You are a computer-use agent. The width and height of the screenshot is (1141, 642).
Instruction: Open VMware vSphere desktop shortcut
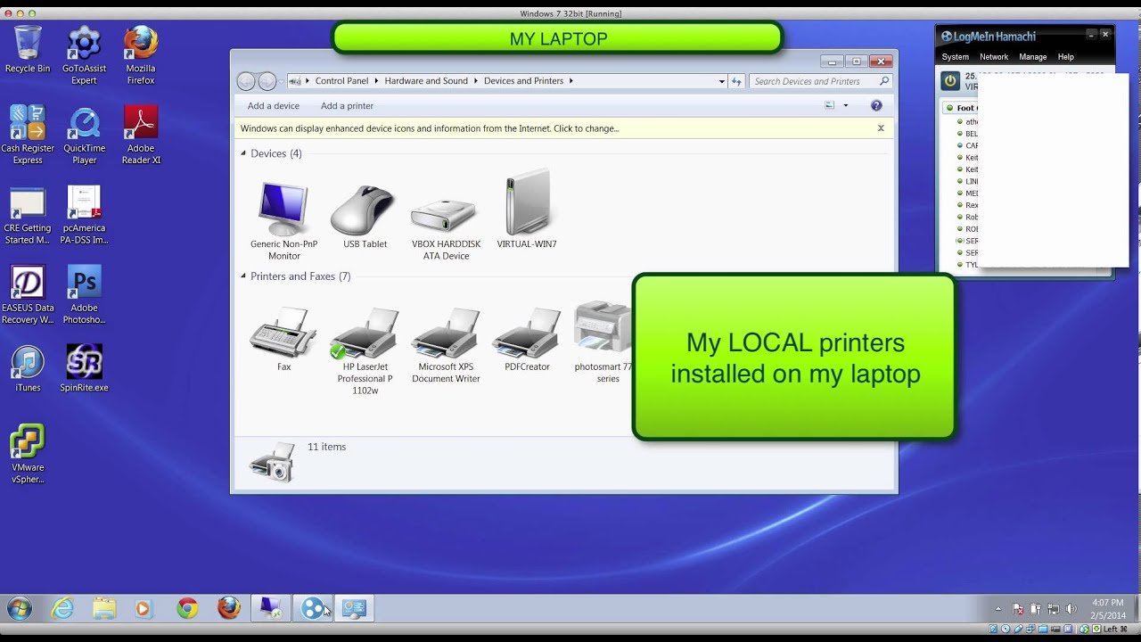[28, 455]
